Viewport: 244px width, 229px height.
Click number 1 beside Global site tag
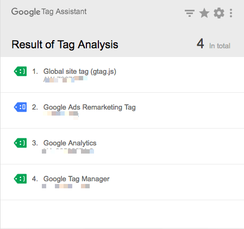point(35,72)
